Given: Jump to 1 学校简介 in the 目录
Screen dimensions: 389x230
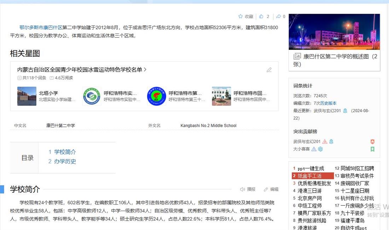Looking at the screenshot, I should pyautogui.click(x=62, y=152).
